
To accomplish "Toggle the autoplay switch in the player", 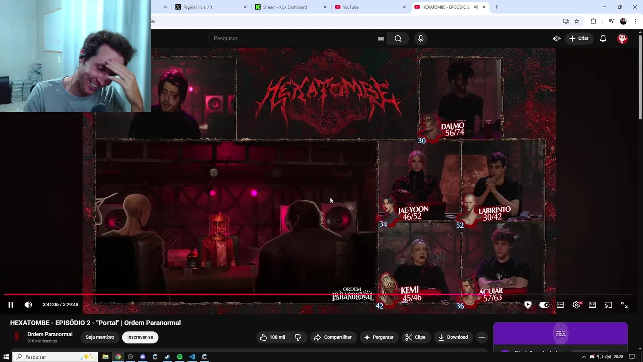I will (544, 305).
